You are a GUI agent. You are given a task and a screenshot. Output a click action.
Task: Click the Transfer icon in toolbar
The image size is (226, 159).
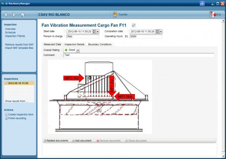tap(115, 15)
